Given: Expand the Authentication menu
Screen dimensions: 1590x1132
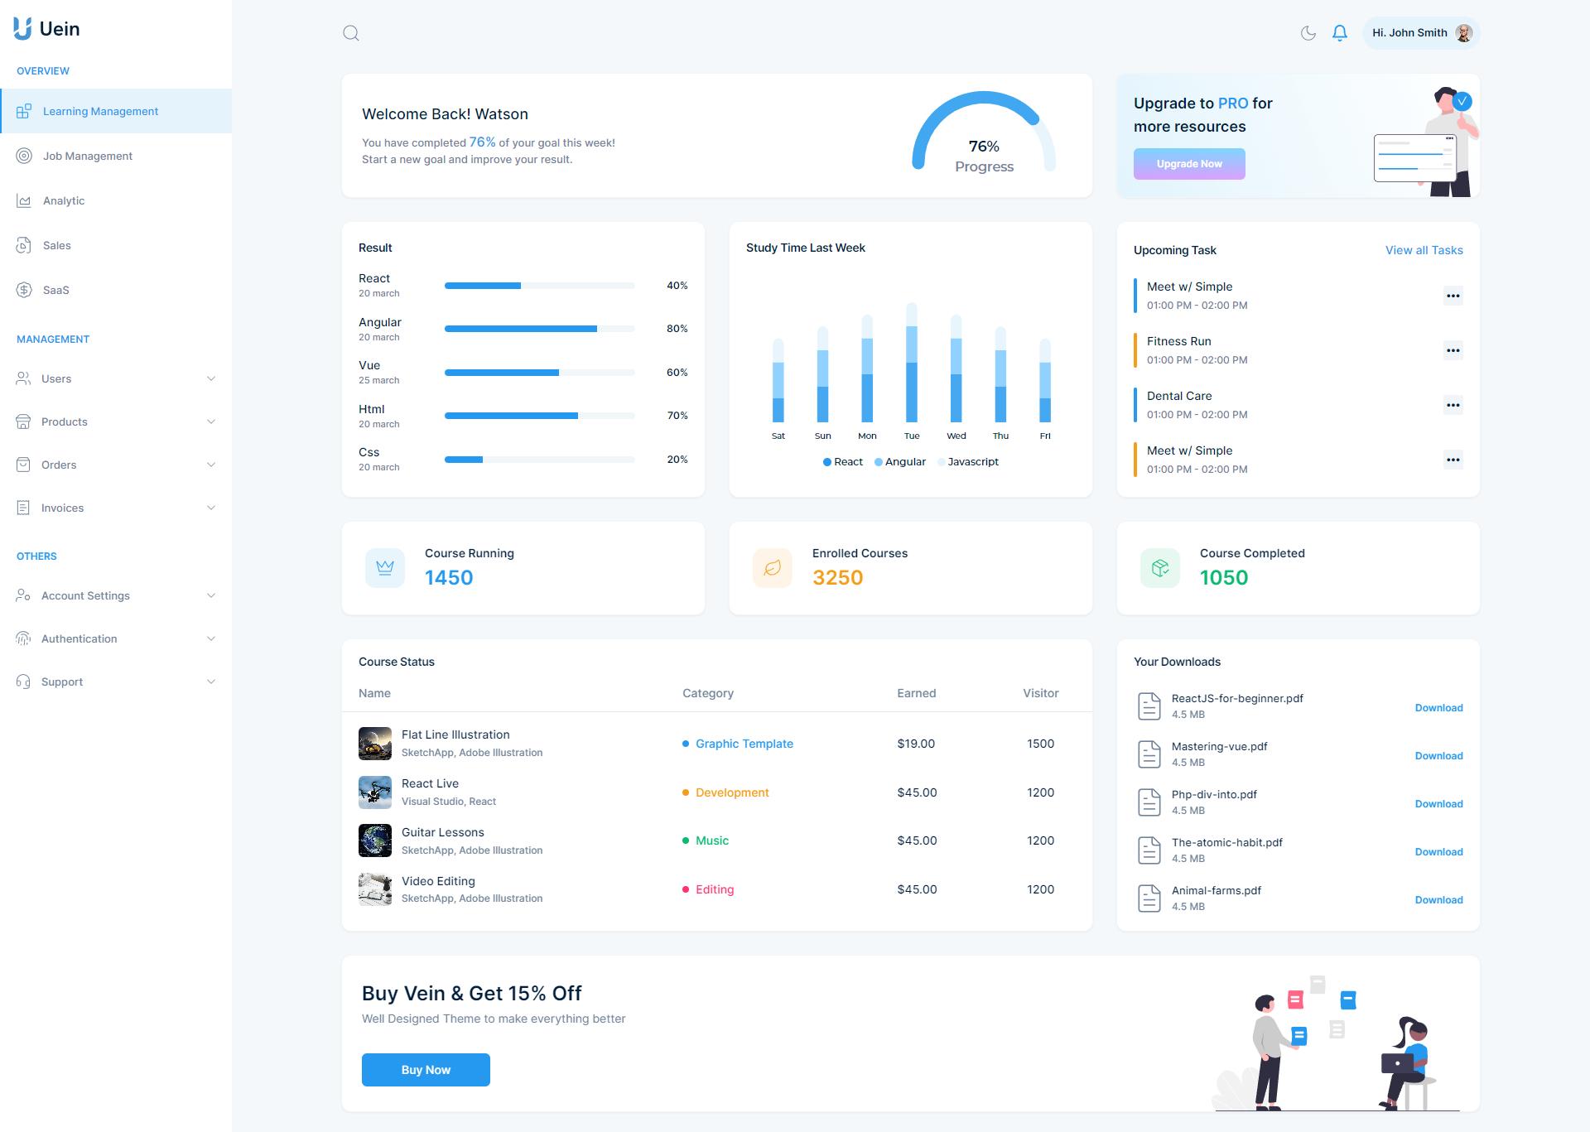Looking at the screenshot, I should [x=211, y=638].
